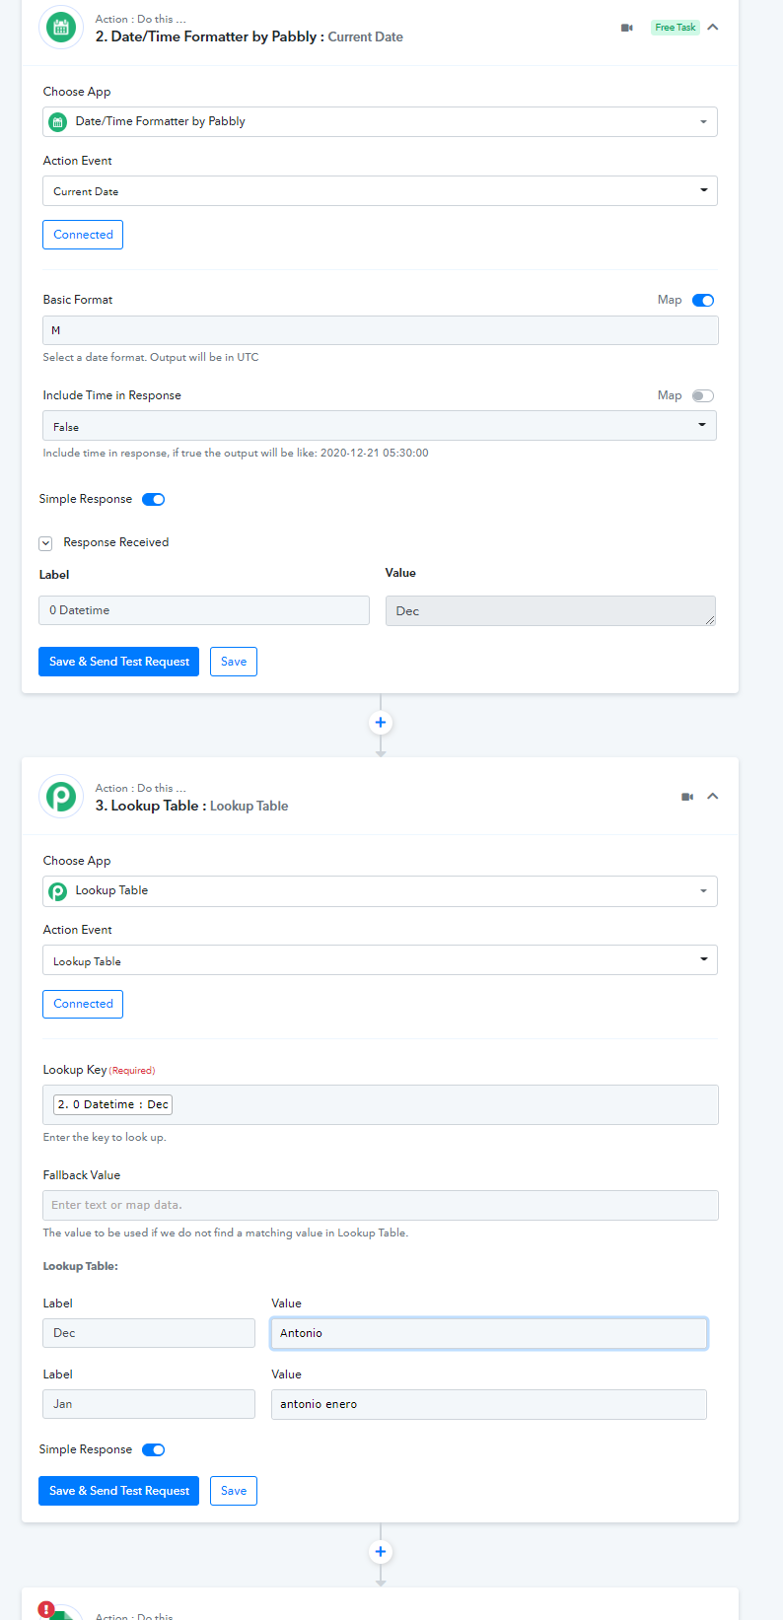Toggle Simple Response switch in step 3
Image resolution: width=783 pixels, height=1620 pixels.
153,1449
